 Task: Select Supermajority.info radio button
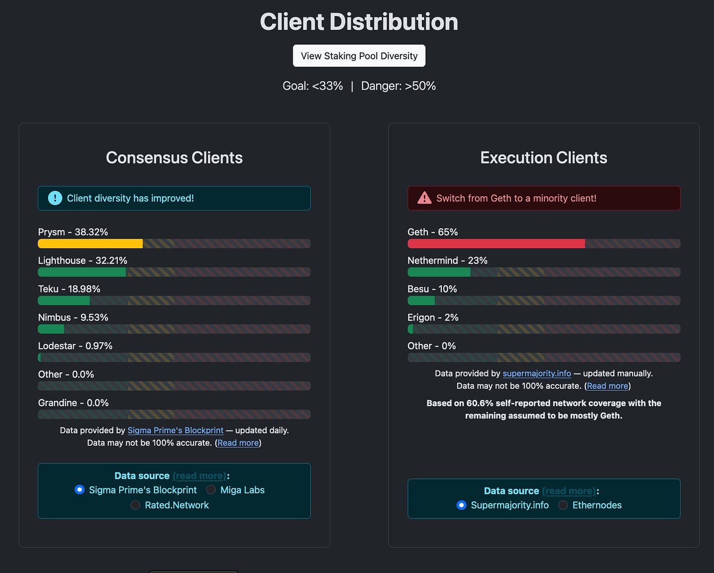(461, 505)
